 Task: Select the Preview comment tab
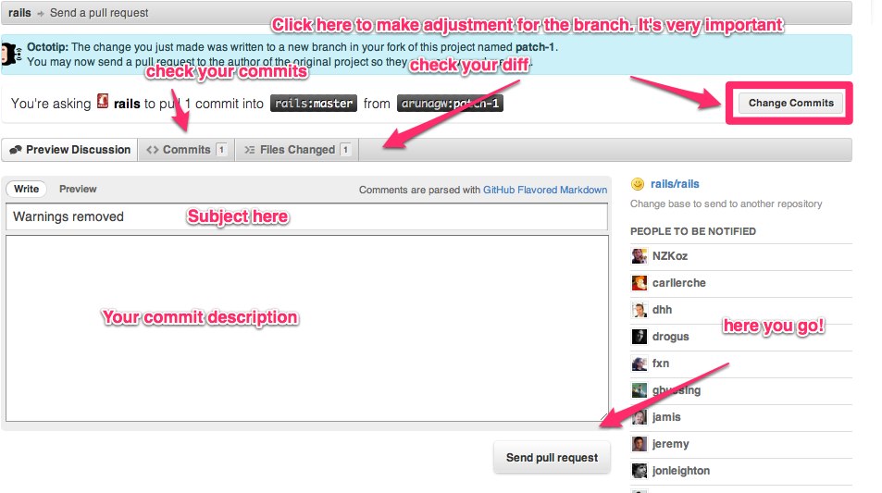pyautogui.click(x=78, y=189)
